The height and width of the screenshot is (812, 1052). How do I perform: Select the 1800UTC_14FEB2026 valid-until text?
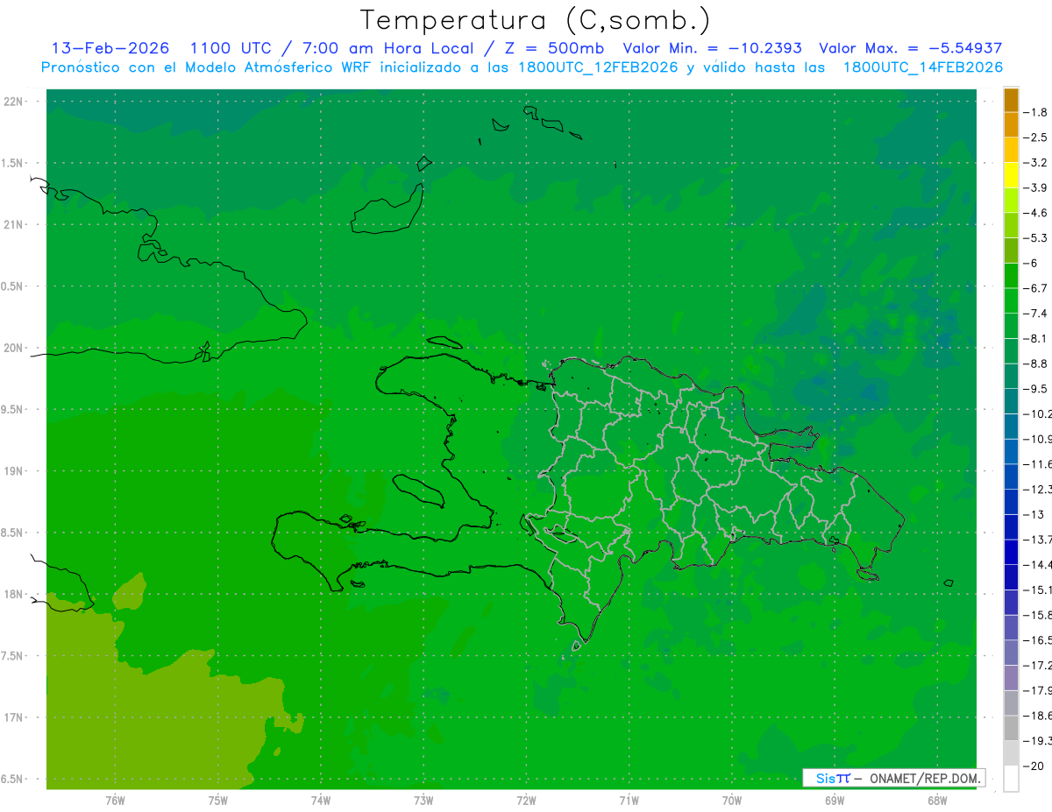click(922, 67)
